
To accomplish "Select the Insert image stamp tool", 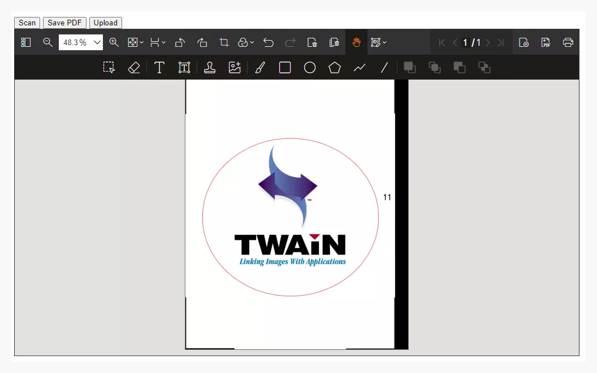I will (235, 68).
